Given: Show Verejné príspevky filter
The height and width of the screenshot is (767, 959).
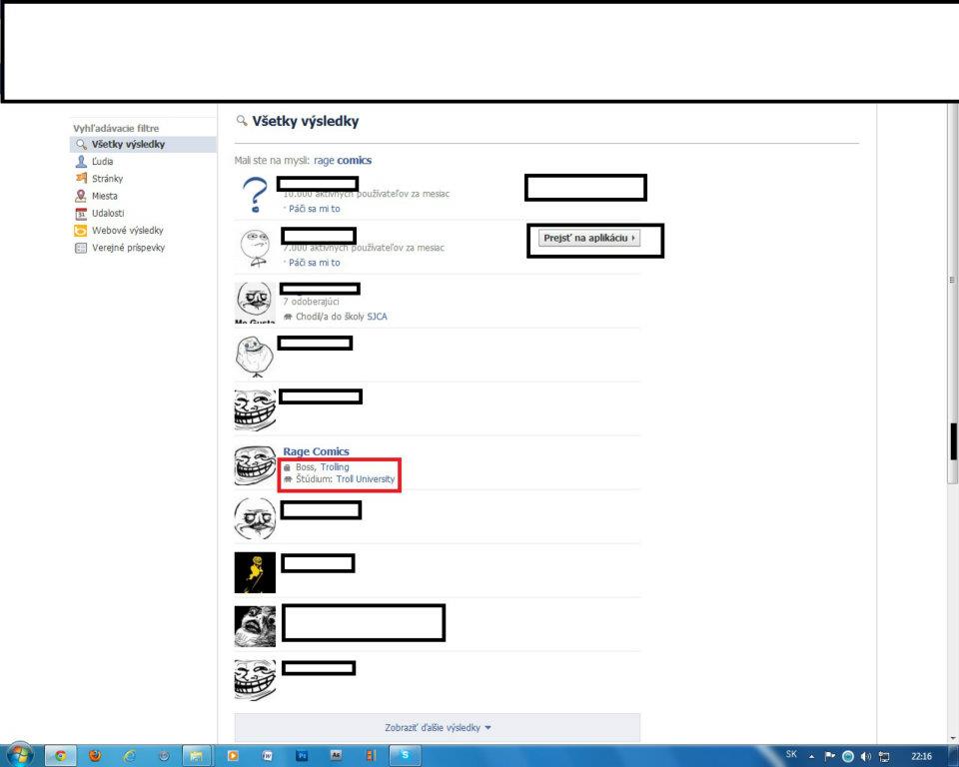Looking at the screenshot, I should click(x=128, y=248).
